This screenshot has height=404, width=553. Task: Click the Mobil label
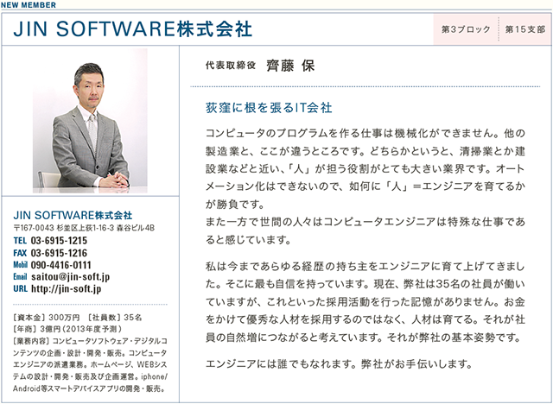[20, 265]
